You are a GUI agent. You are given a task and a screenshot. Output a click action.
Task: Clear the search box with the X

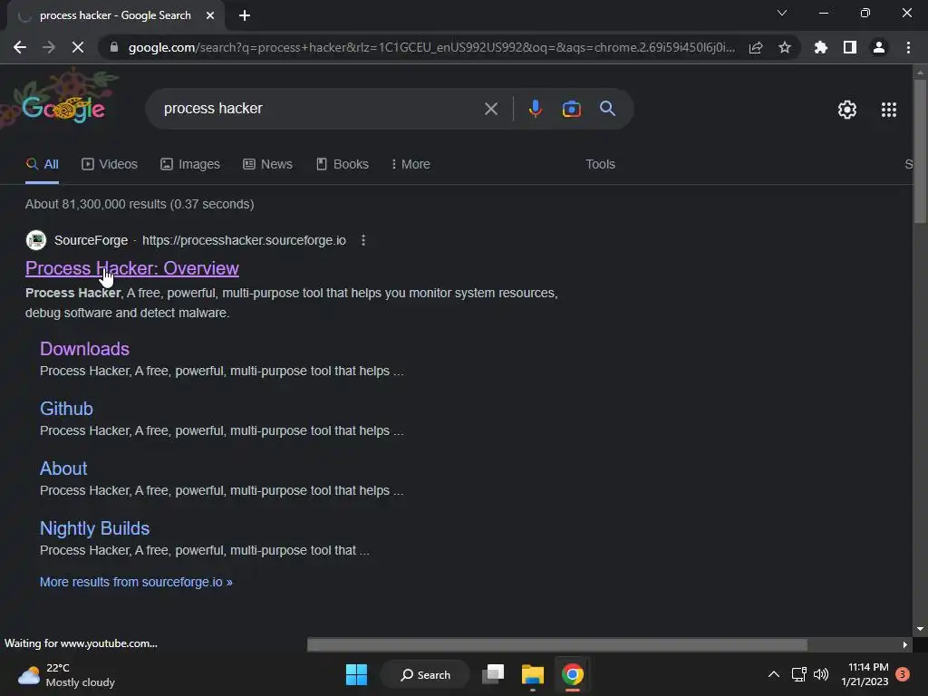490,109
